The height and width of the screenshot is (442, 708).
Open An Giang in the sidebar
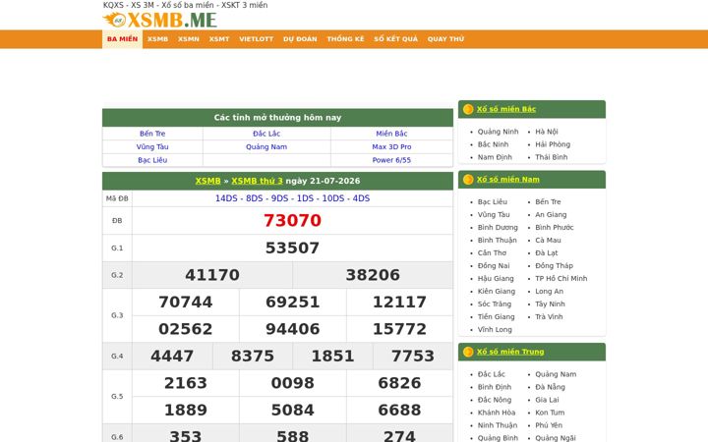click(x=551, y=215)
